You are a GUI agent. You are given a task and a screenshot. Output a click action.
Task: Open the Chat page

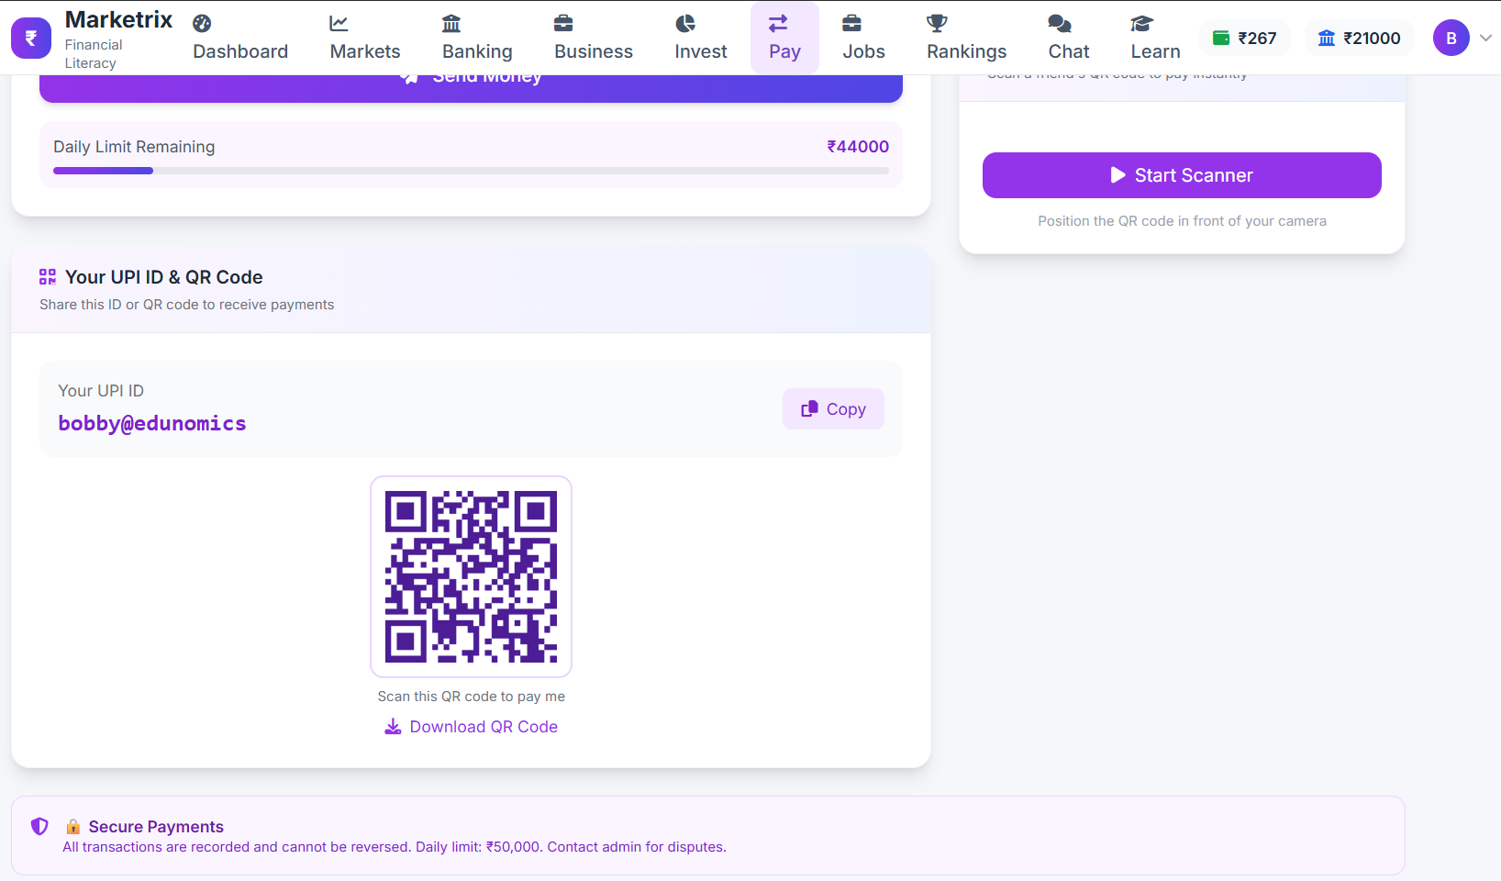(1069, 38)
